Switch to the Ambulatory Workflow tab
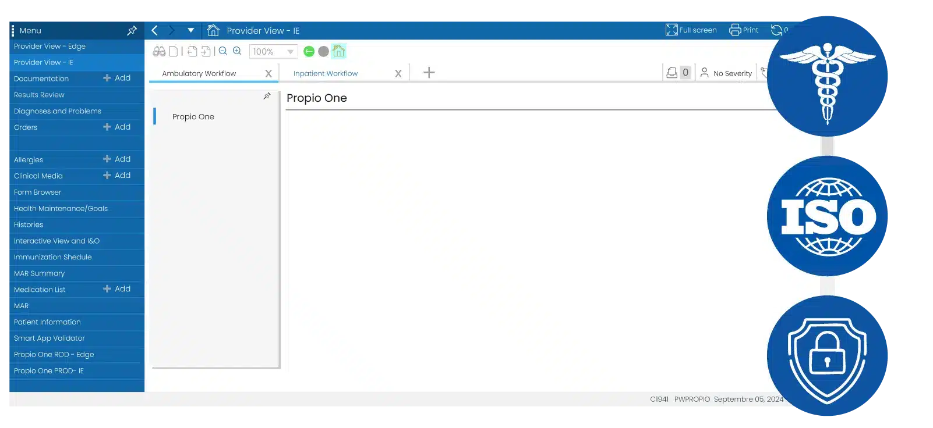This screenshot has width=933, height=428. click(199, 74)
